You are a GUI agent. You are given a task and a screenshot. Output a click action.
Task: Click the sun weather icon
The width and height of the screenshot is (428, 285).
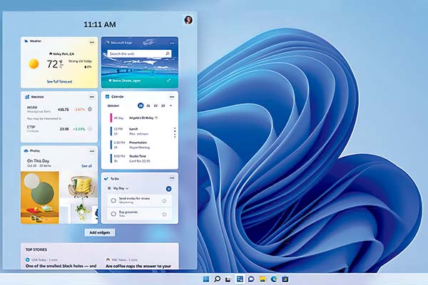[x=34, y=64]
